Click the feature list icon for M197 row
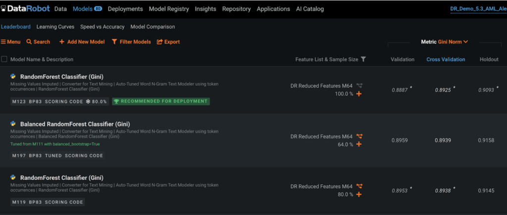Screen dimensions: 507x215 pyautogui.click(x=359, y=136)
